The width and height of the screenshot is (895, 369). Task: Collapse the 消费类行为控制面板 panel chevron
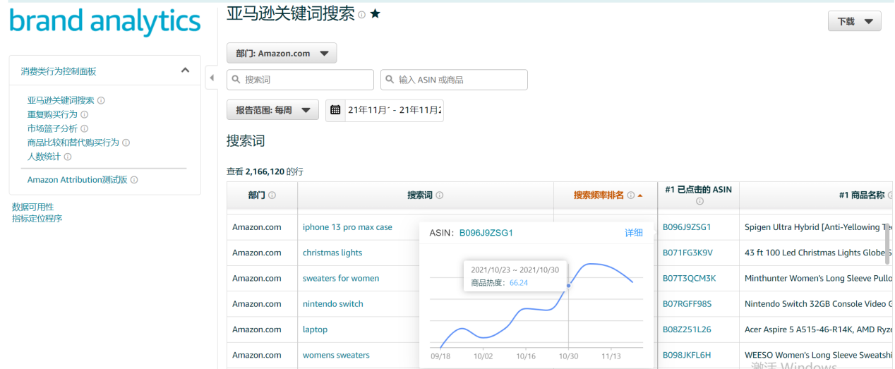pyautogui.click(x=185, y=71)
